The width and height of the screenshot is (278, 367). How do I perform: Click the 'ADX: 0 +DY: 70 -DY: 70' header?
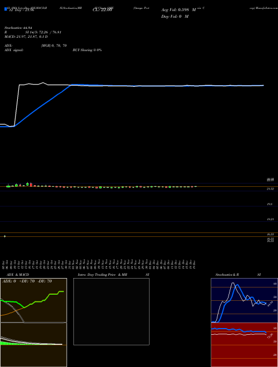(x=27, y=281)
